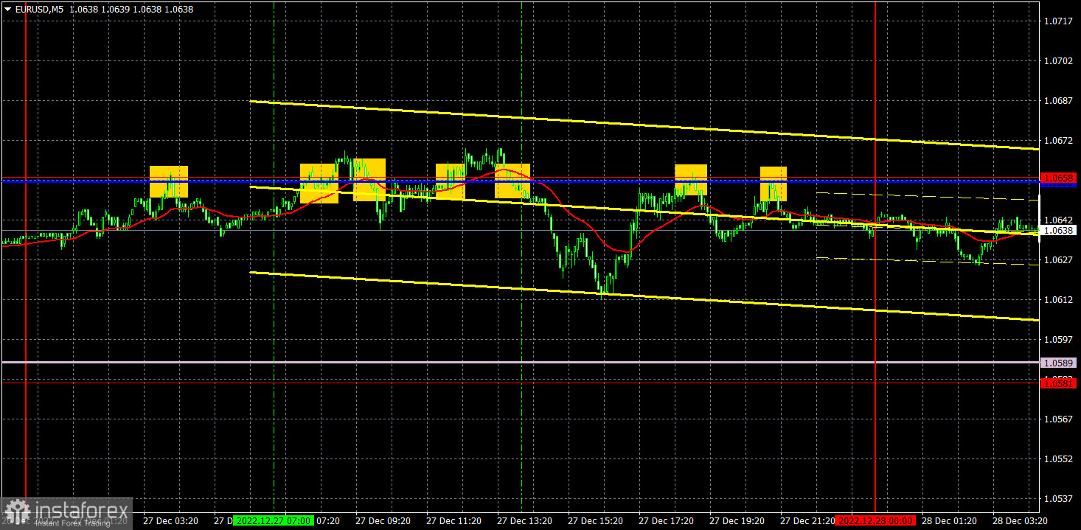
Task: Click the 27 Dec 21:20 time label
Action: pyautogui.click(x=807, y=520)
